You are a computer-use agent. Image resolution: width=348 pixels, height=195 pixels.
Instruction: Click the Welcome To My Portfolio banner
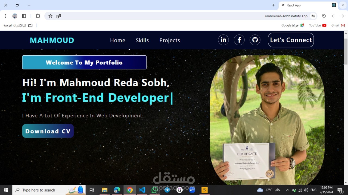click(x=84, y=62)
